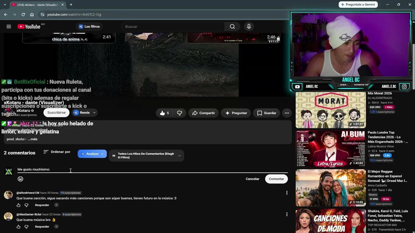
Task: Expand the description with ...más
Action: tap(32, 139)
